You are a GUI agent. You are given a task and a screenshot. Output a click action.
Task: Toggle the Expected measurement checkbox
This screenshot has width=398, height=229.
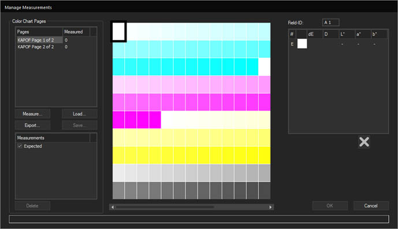20,146
